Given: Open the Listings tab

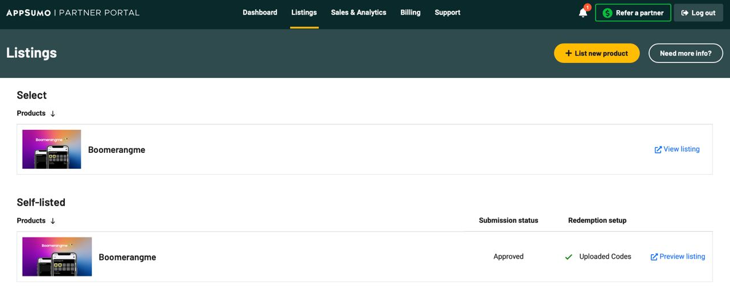Looking at the screenshot, I should [304, 13].
